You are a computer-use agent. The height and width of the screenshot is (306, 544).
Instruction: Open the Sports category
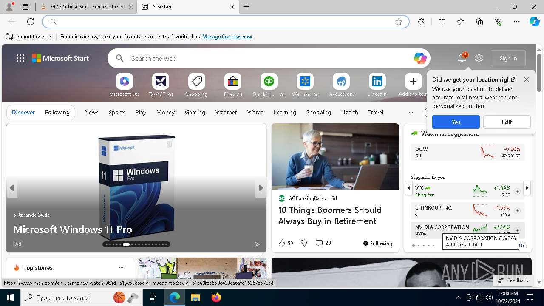pyautogui.click(x=117, y=112)
